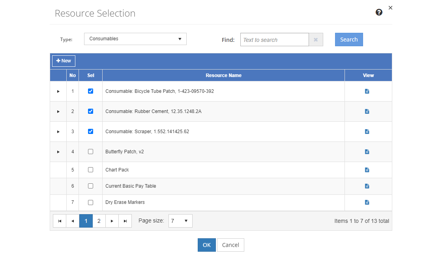This screenshot has width=442, height=260.
Task: Select Butterfly Patch, v2 checkbox
Action: 90,152
